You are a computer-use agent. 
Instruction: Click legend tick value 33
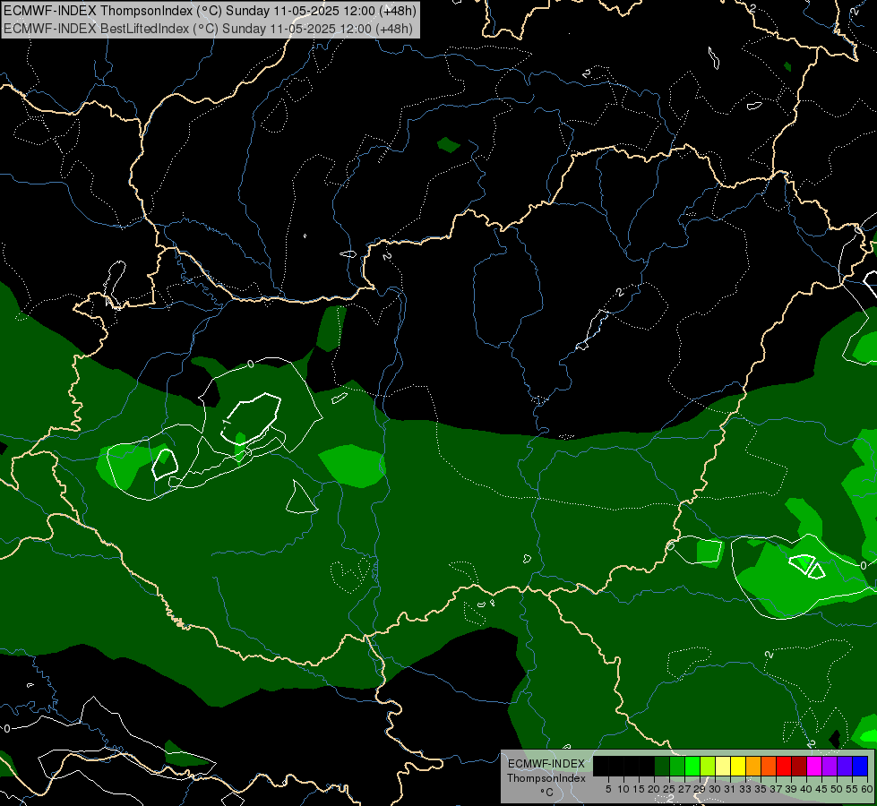pos(745,789)
